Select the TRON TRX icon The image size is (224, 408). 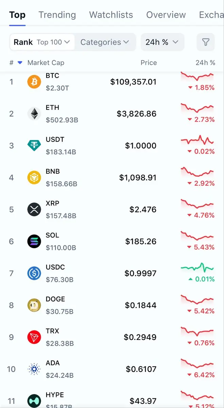[34, 337]
